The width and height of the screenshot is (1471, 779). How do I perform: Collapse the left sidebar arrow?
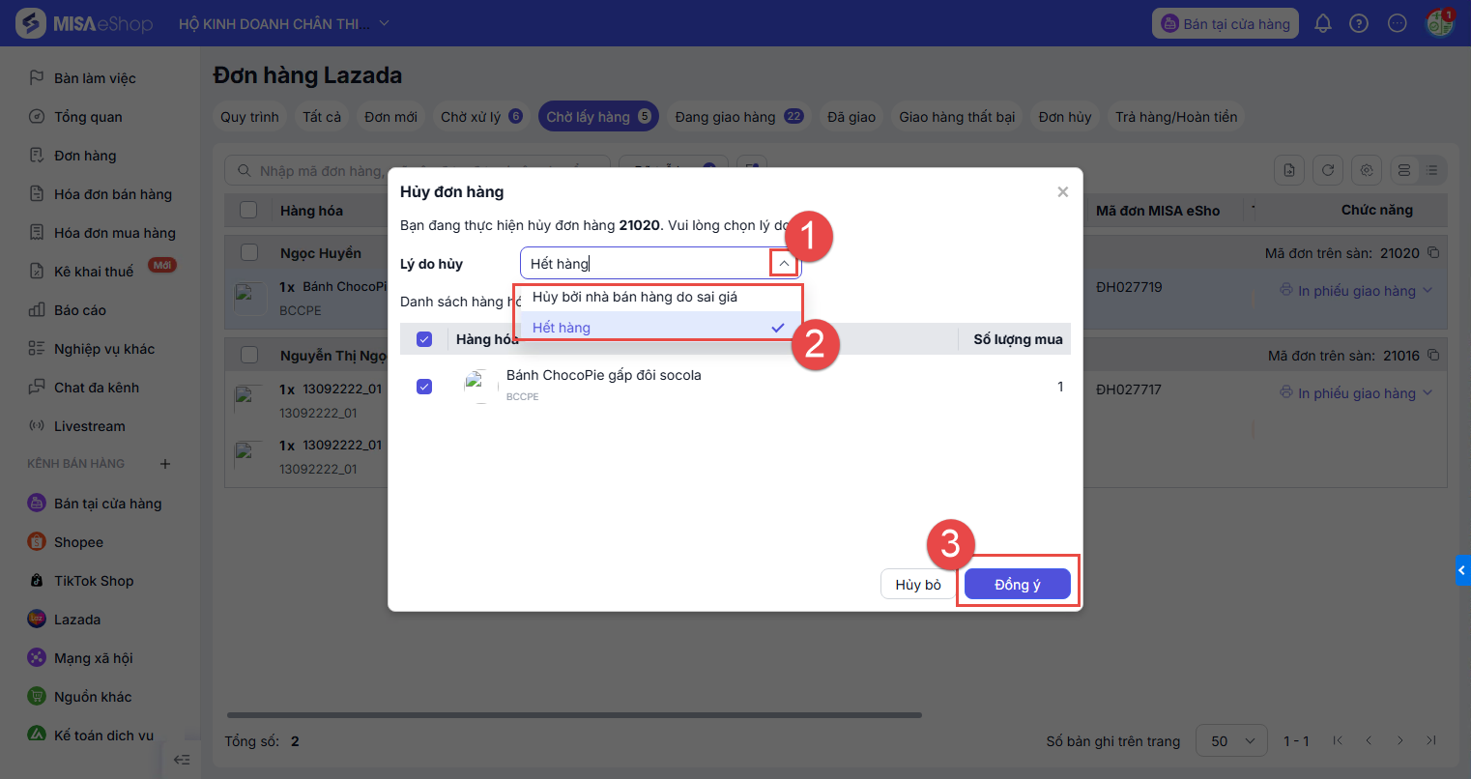coord(181,760)
